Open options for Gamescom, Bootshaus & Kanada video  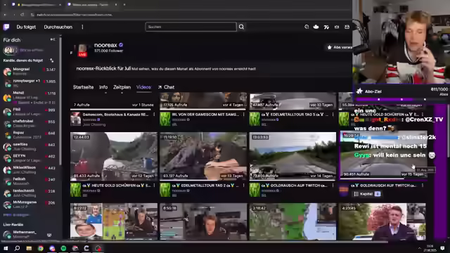pyautogui.click(x=154, y=115)
